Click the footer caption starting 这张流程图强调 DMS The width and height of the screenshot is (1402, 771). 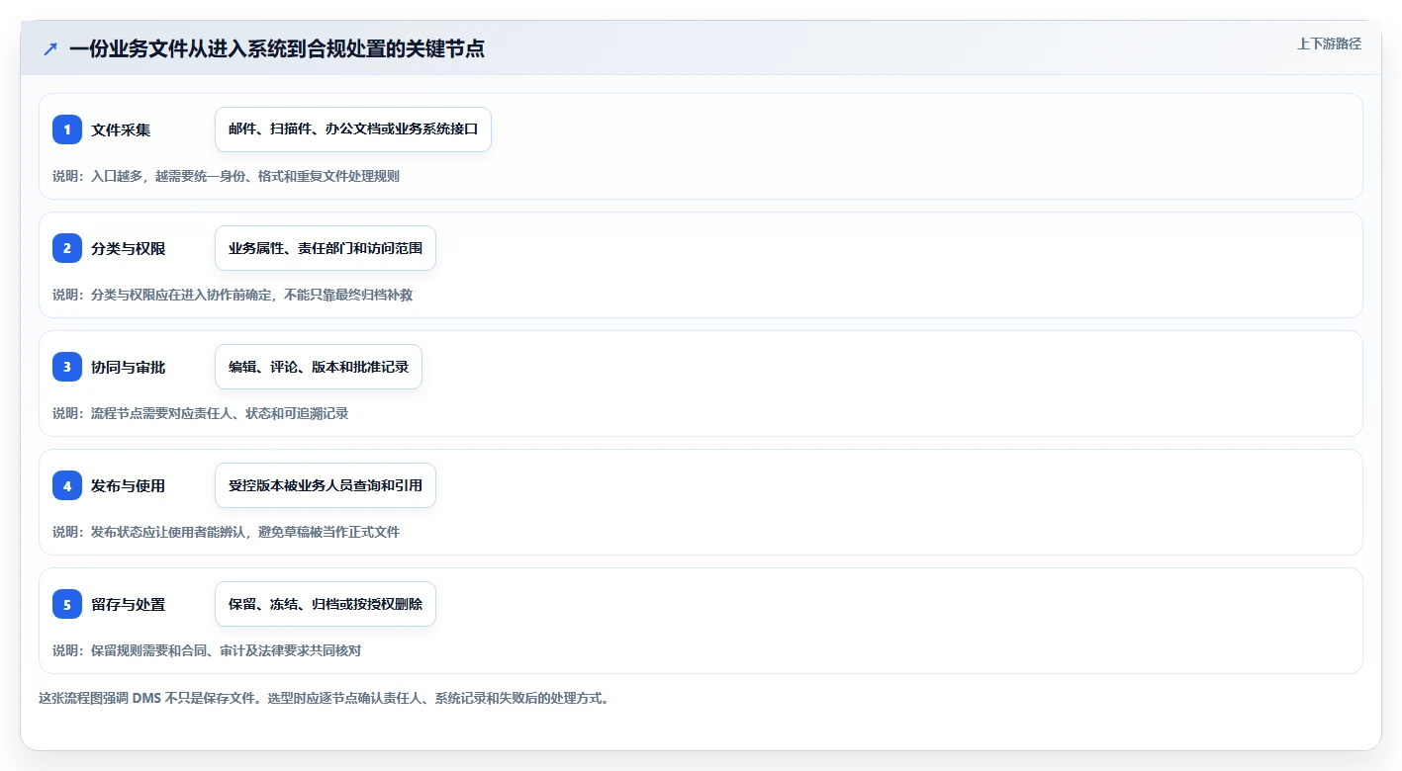(324, 698)
